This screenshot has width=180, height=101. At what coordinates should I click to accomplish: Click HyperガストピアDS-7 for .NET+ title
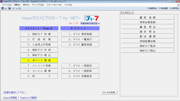pos(51,18)
